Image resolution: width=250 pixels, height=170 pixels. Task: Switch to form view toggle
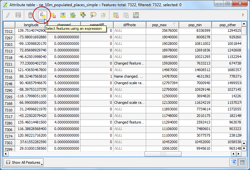(x=234, y=162)
